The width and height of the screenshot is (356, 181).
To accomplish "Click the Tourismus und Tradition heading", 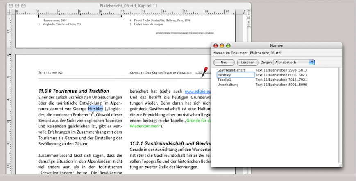I will pos(73,91).
